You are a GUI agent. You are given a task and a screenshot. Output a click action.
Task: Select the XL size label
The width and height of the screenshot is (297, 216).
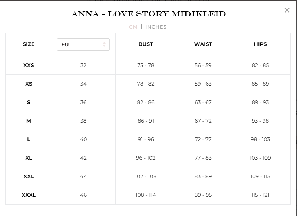click(29, 158)
